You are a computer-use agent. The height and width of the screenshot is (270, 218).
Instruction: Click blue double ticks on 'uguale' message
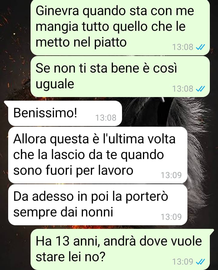pyautogui.click(x=200, y=89)
